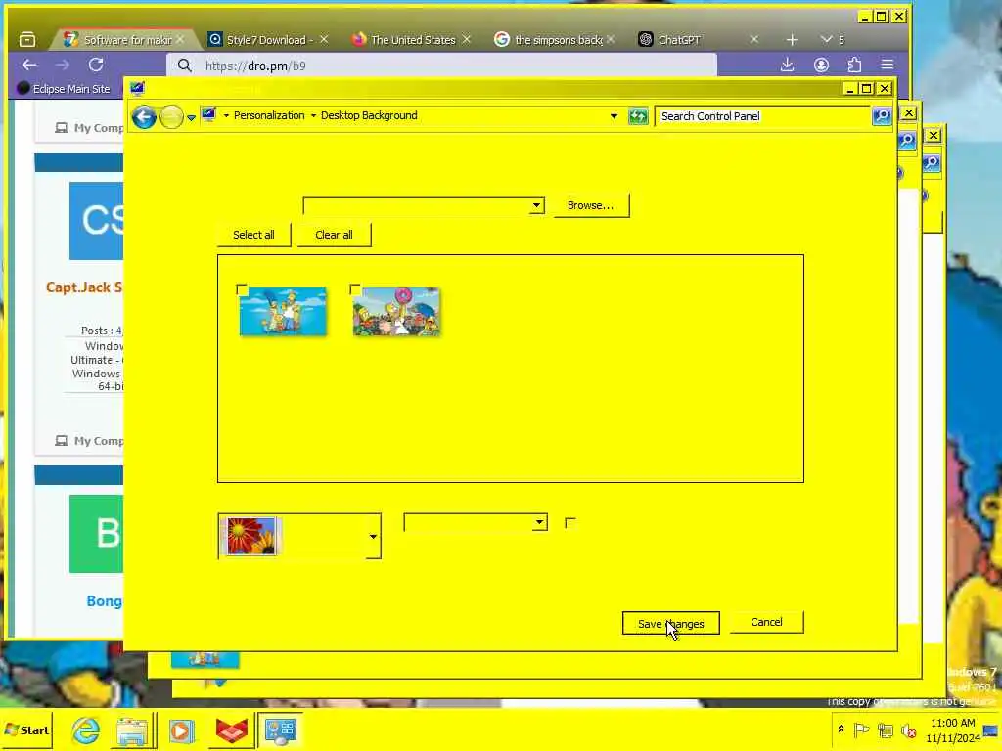1002x751 pixels.
Task: Close the Style7 Download tab
Action: tap(324, 39)
